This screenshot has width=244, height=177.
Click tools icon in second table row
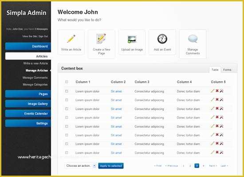(221, 100)
